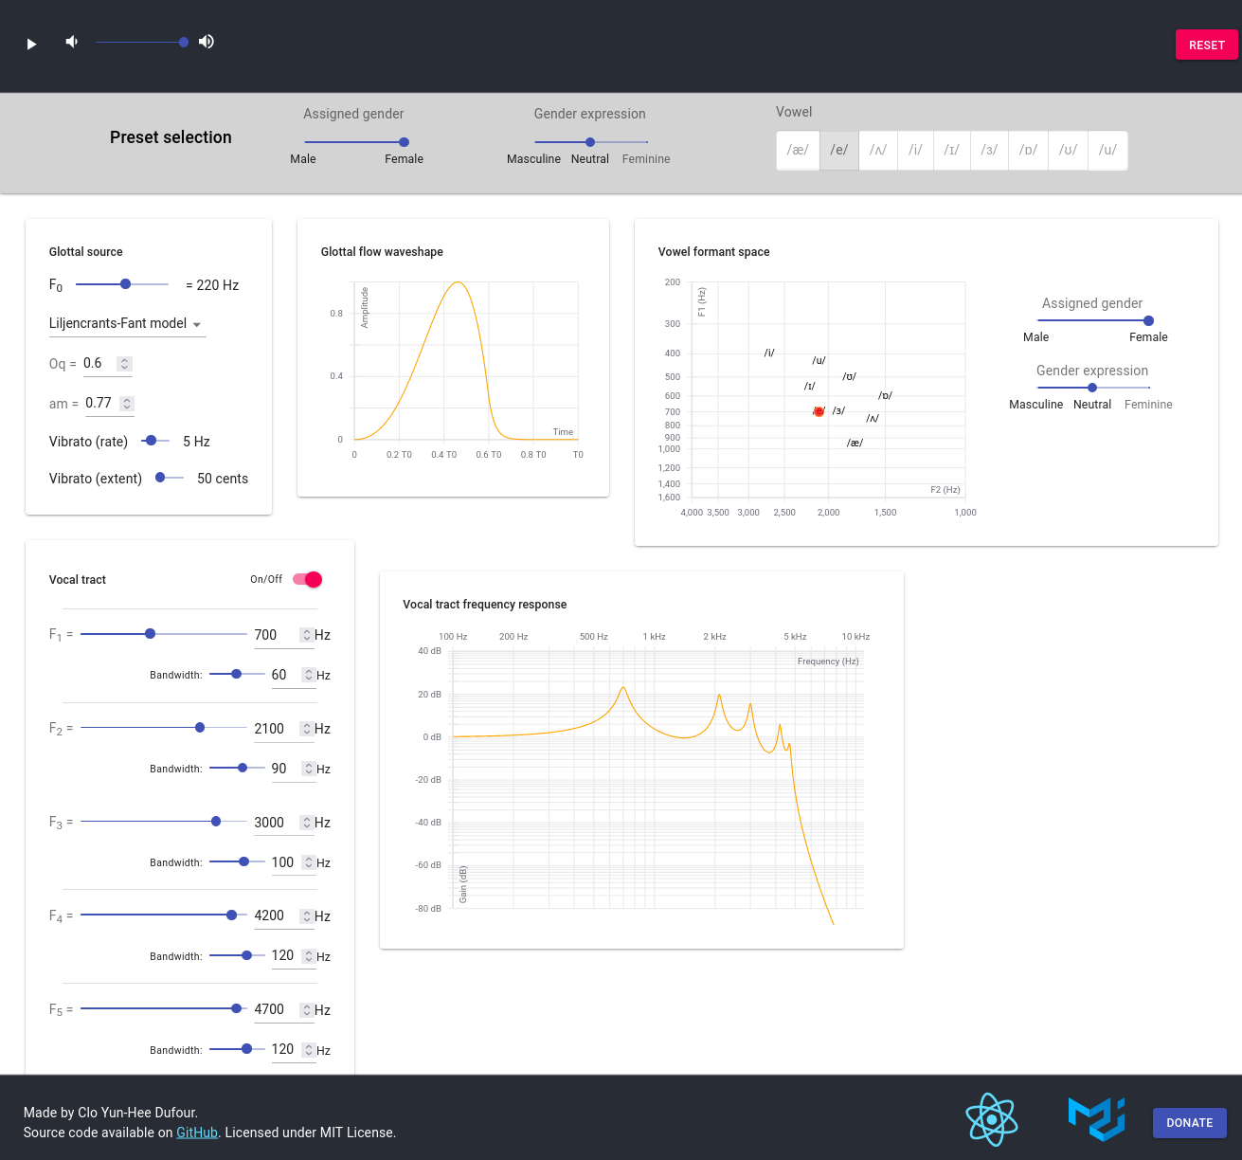1242x1160 pixels.
Task: Edit the am value input field
Action: point(99,403)
